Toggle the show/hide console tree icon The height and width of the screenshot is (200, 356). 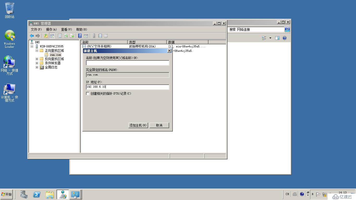click(x=52, y=36)
